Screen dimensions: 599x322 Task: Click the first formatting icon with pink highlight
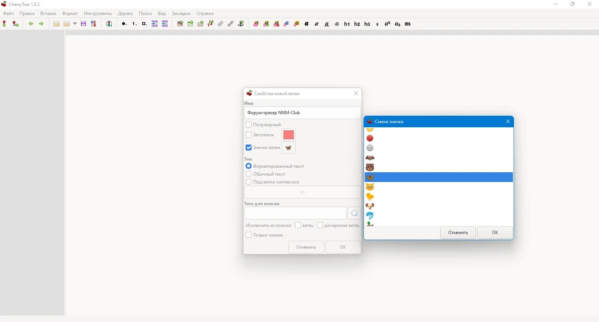click(256, 24)
